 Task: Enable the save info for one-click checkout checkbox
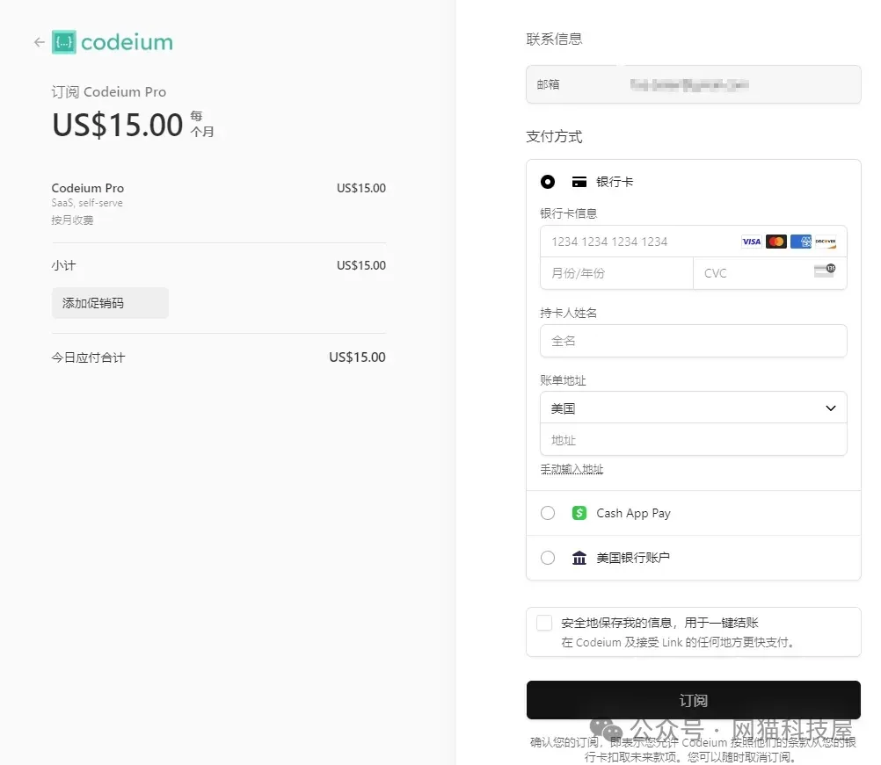(544, 624)
